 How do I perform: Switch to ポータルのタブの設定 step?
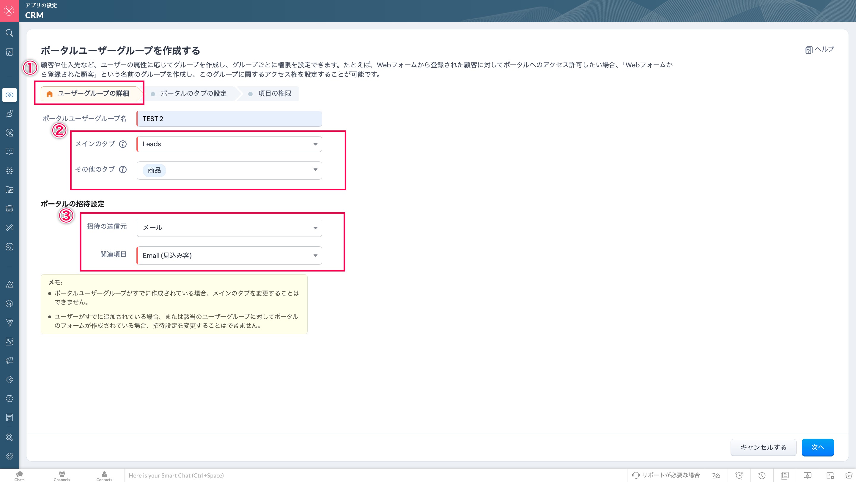(193, 93)
